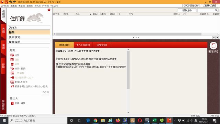The width and height of the screenshot is (220, 124).
Task: Open the ヘルプ(H) menu
Action: (x=54, y=6)
